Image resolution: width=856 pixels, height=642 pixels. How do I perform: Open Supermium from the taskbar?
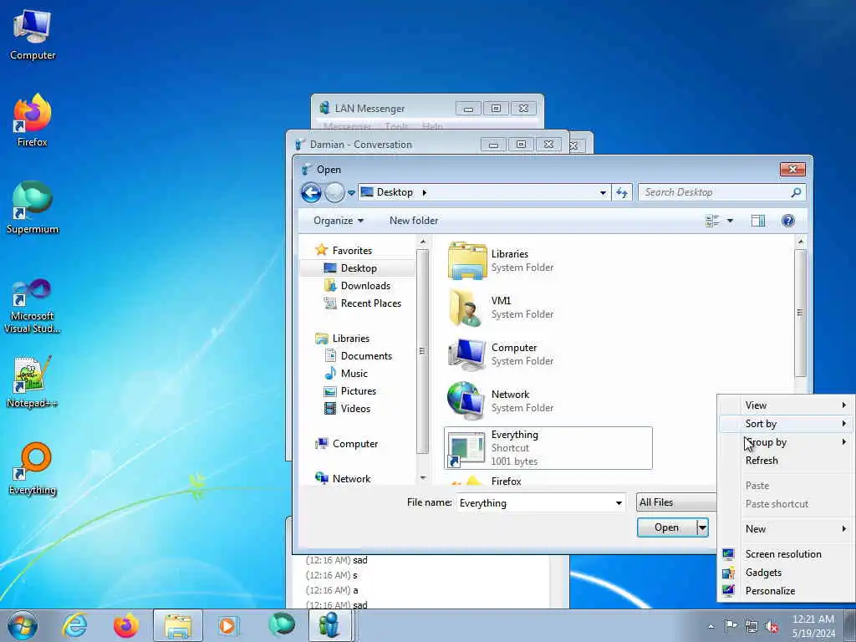click(281, 625)
